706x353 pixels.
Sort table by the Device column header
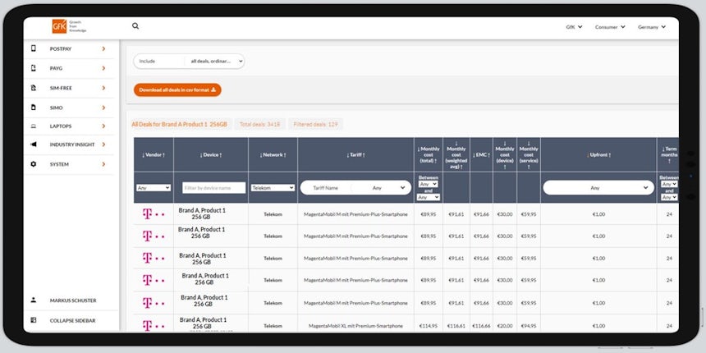(x=211, y=154)
